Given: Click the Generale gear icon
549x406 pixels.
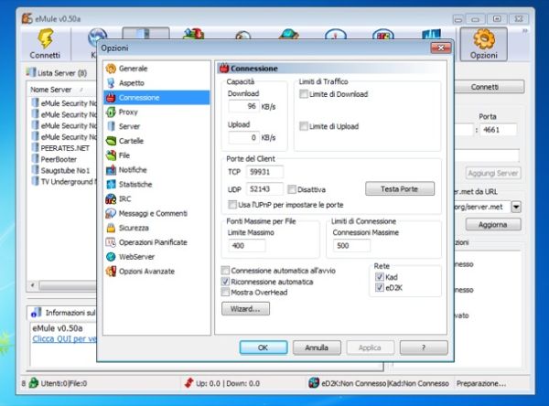Looking at the screenshot, I should 111,69.
